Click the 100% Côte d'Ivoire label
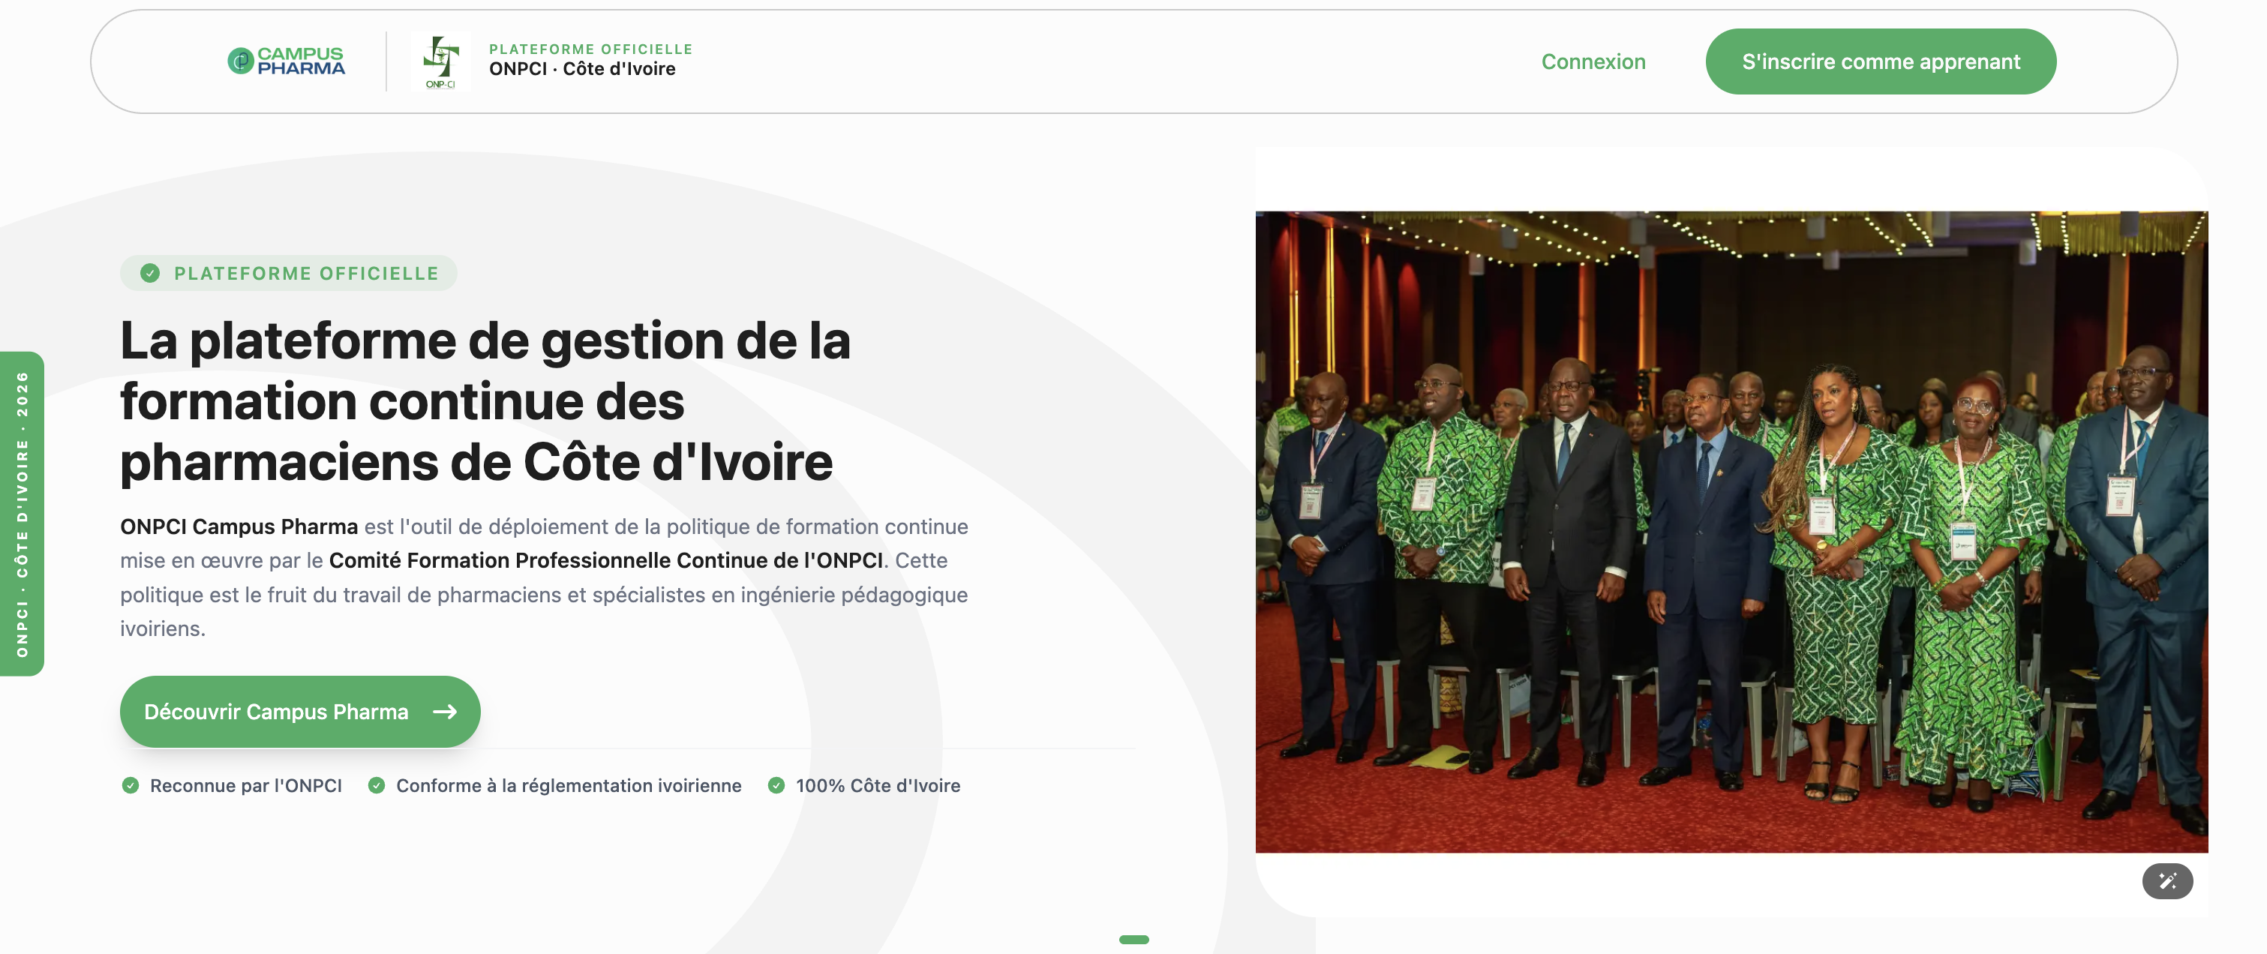 pyautogui.click(x=878, y=785)
